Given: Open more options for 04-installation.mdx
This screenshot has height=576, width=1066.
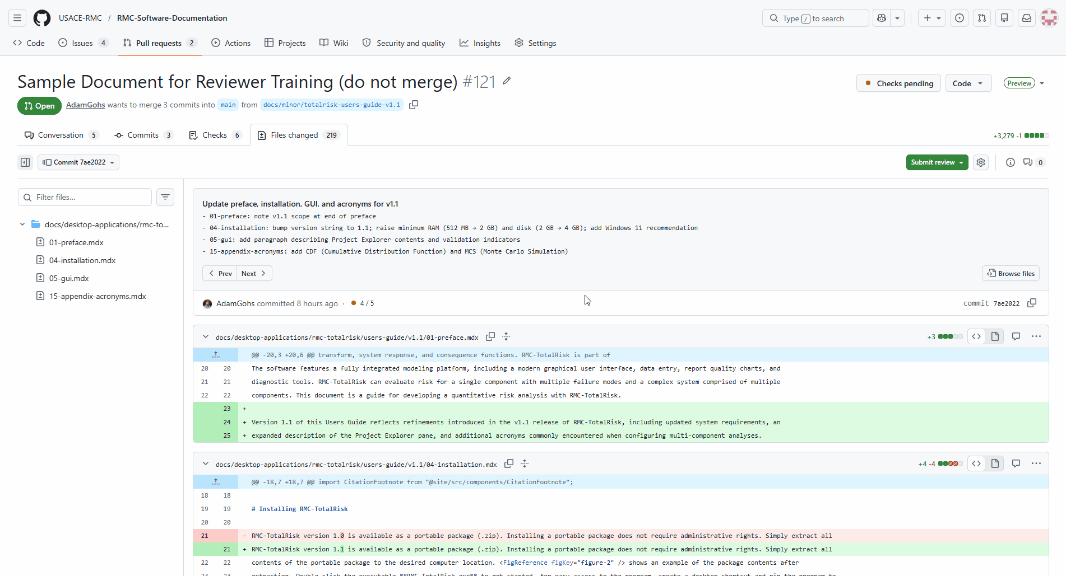Looking at the screenshot, I should pos(1036,463).
